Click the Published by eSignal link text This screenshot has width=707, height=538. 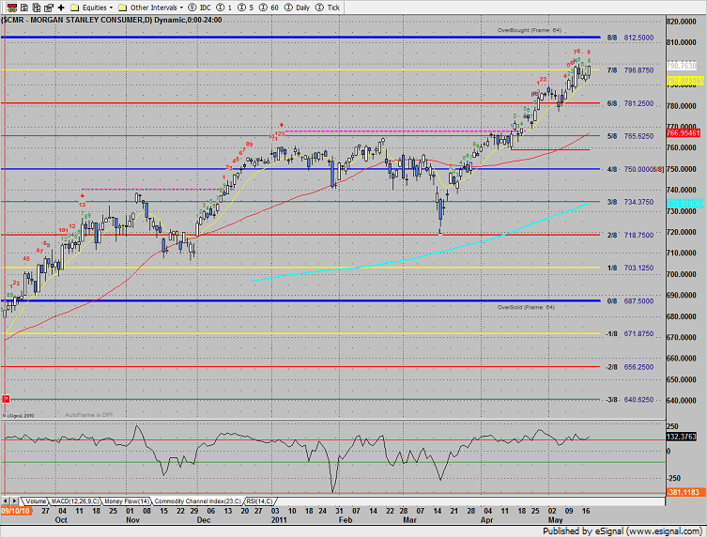pyautogui.click(x=622, y=531)
